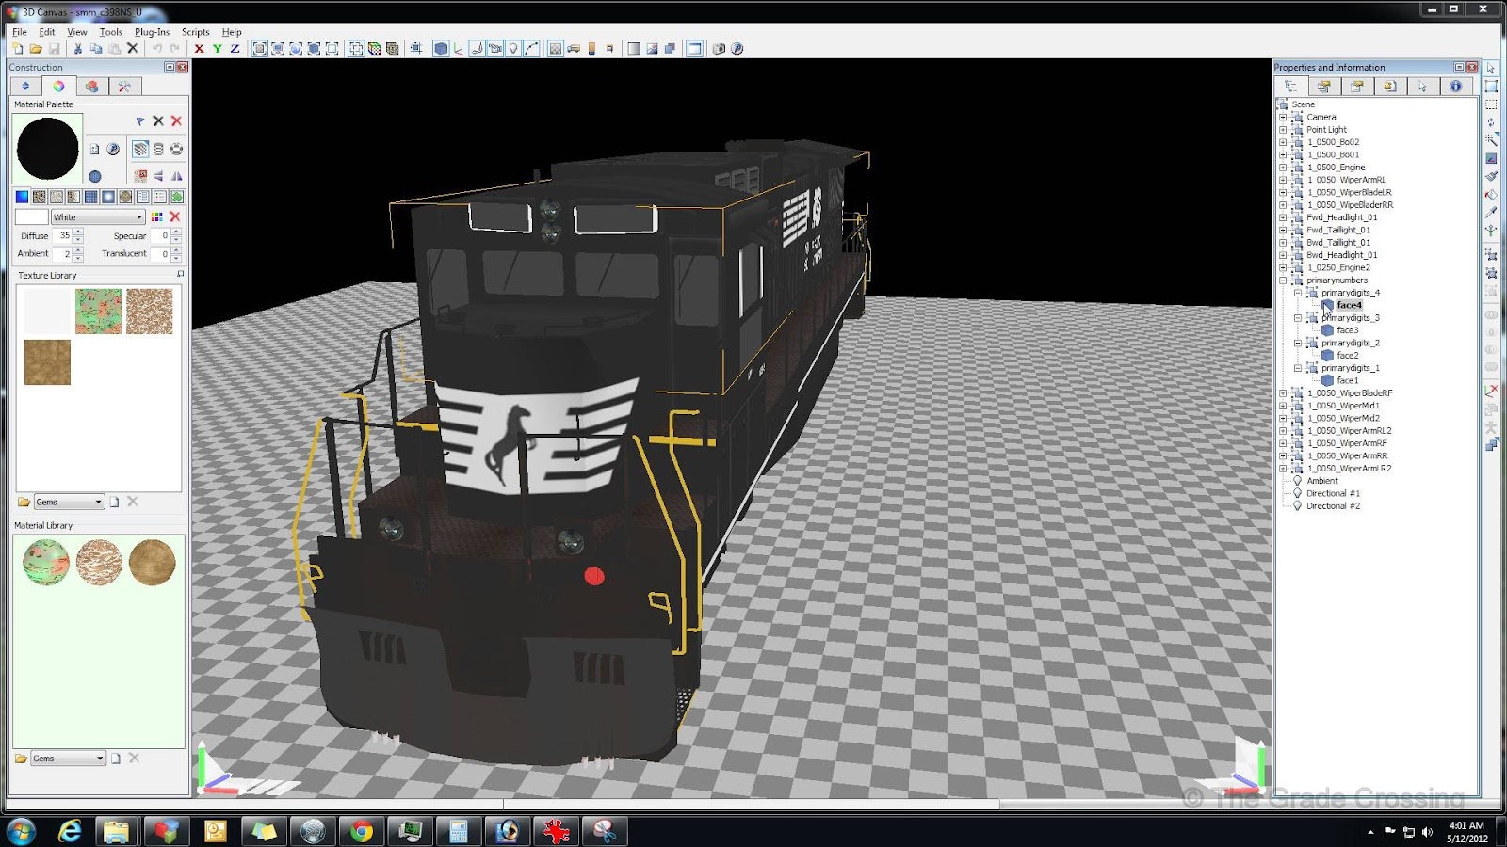Select the arrow pointer tool in right toolbar
The height and width of the screenshot is (847, 1507).
coord(1491,69)
